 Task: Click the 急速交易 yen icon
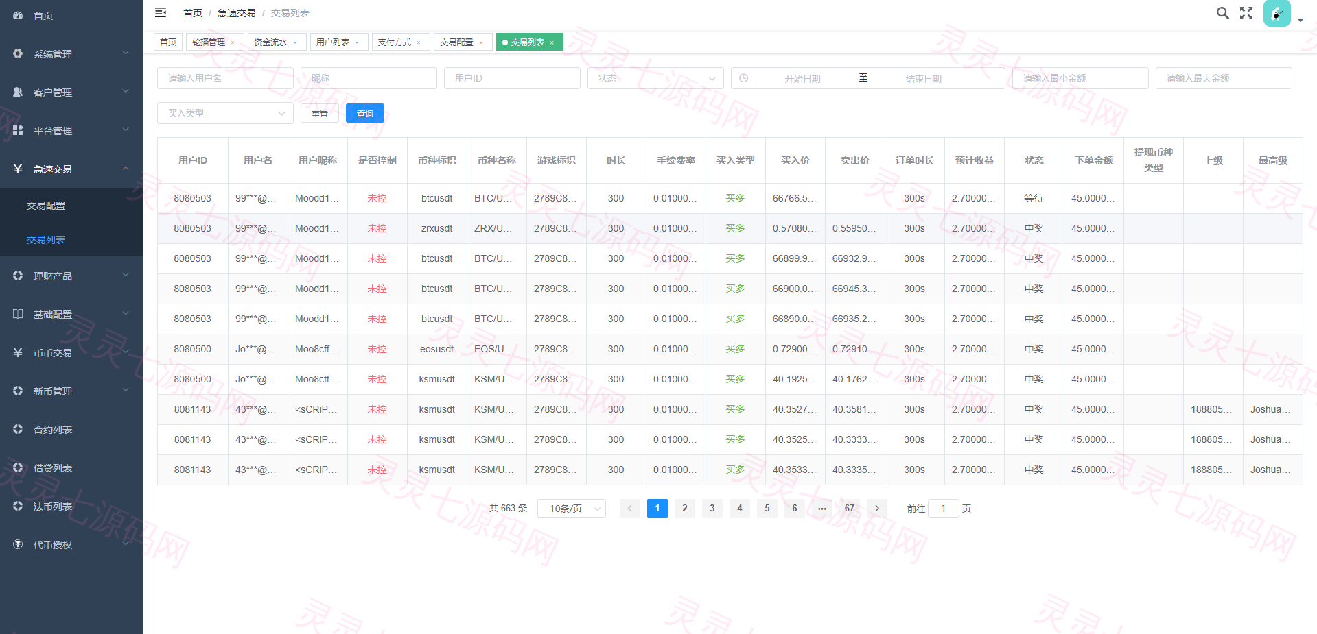(18, 169)
